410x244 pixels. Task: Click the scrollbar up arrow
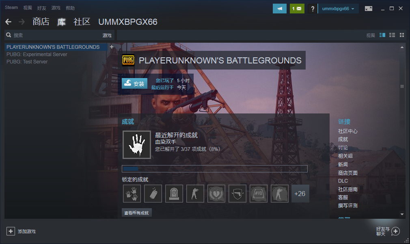click(x=402, y=47)
